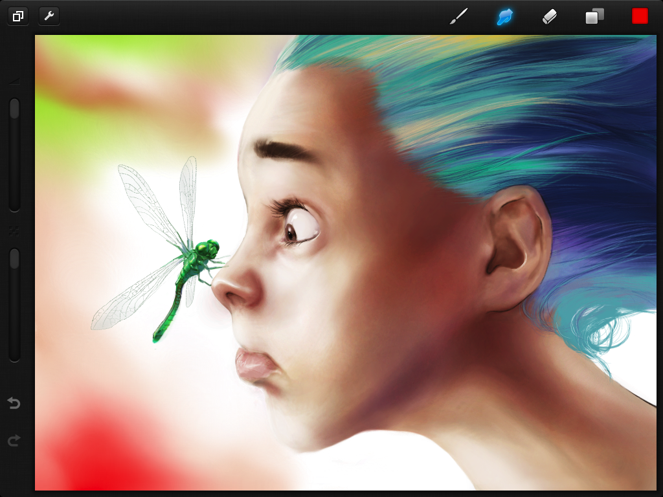Undo the last brush stroke
Screen dimensions: 663x497
[14, 403]
